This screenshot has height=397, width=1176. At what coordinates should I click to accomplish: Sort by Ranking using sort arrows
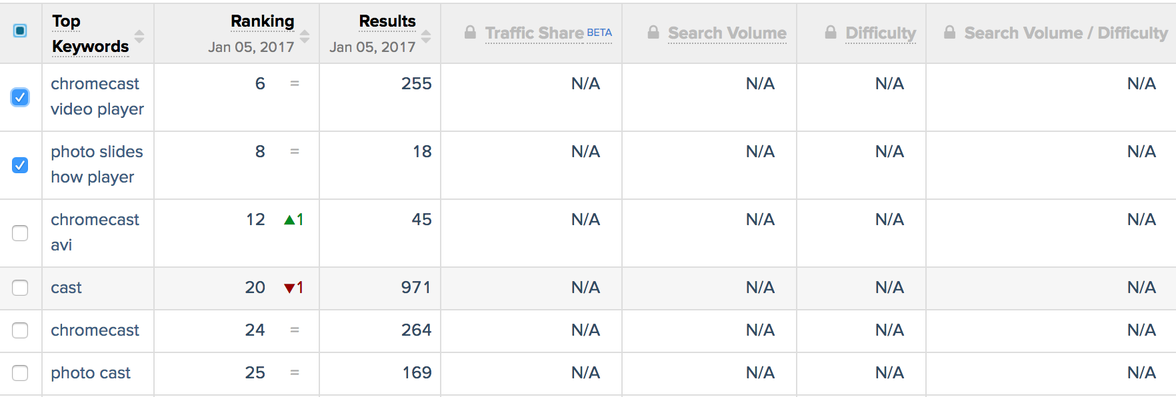click(x=305, y=36)
